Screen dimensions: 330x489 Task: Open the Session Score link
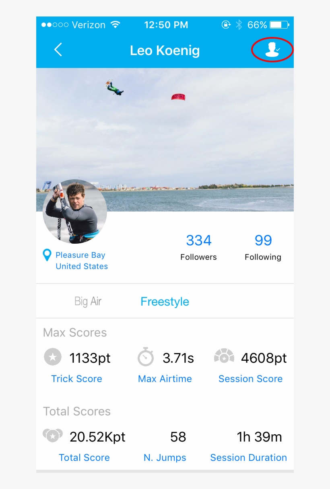[250, 378]
